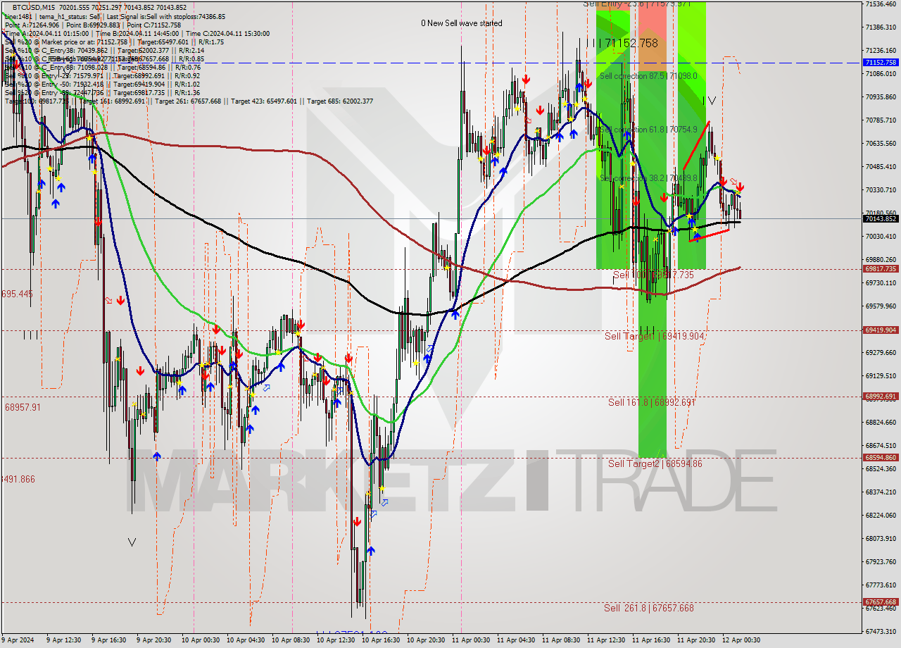The height and width of the screenshot is (648, 901).
Task: Click the '11 Apr 04:30' time label
Action: tap(517, 640)
